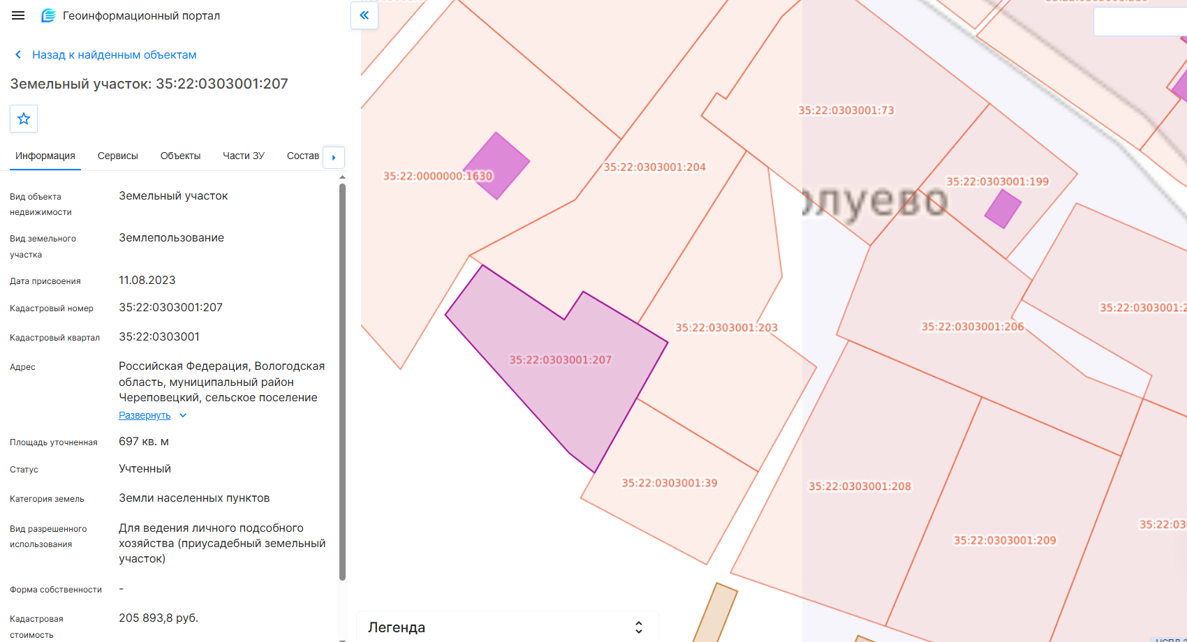The image size is (1187, 642).
Task: Click the purple building in parcel 35:22:0000000:1630
Action: [x=496, y=165]
